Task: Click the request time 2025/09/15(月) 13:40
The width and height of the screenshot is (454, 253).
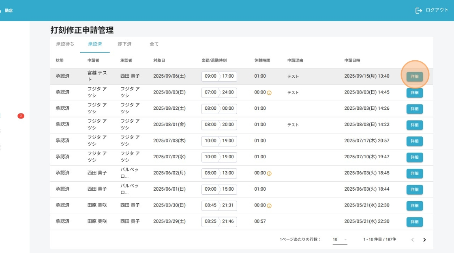Action: [x=366, y=76]
